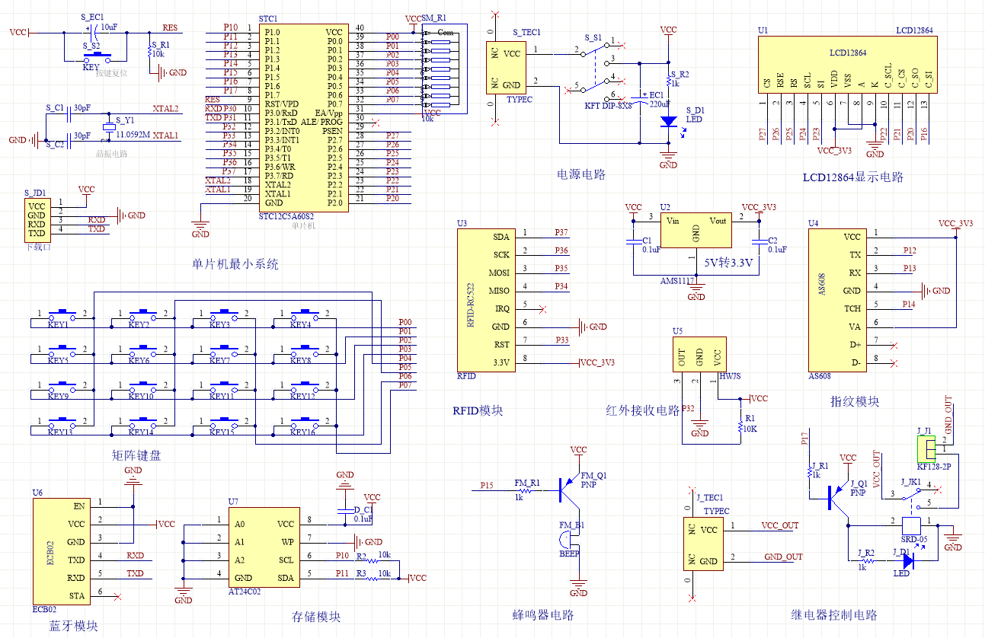The image size is (985, 638).
Task: Select the C2 0.1uF capacitor symbol
Action: click(758, 244)
